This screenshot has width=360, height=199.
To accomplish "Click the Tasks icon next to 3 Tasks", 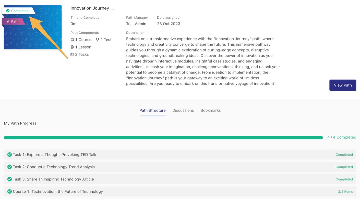I will pyautogui.click(x=72, y=54).
